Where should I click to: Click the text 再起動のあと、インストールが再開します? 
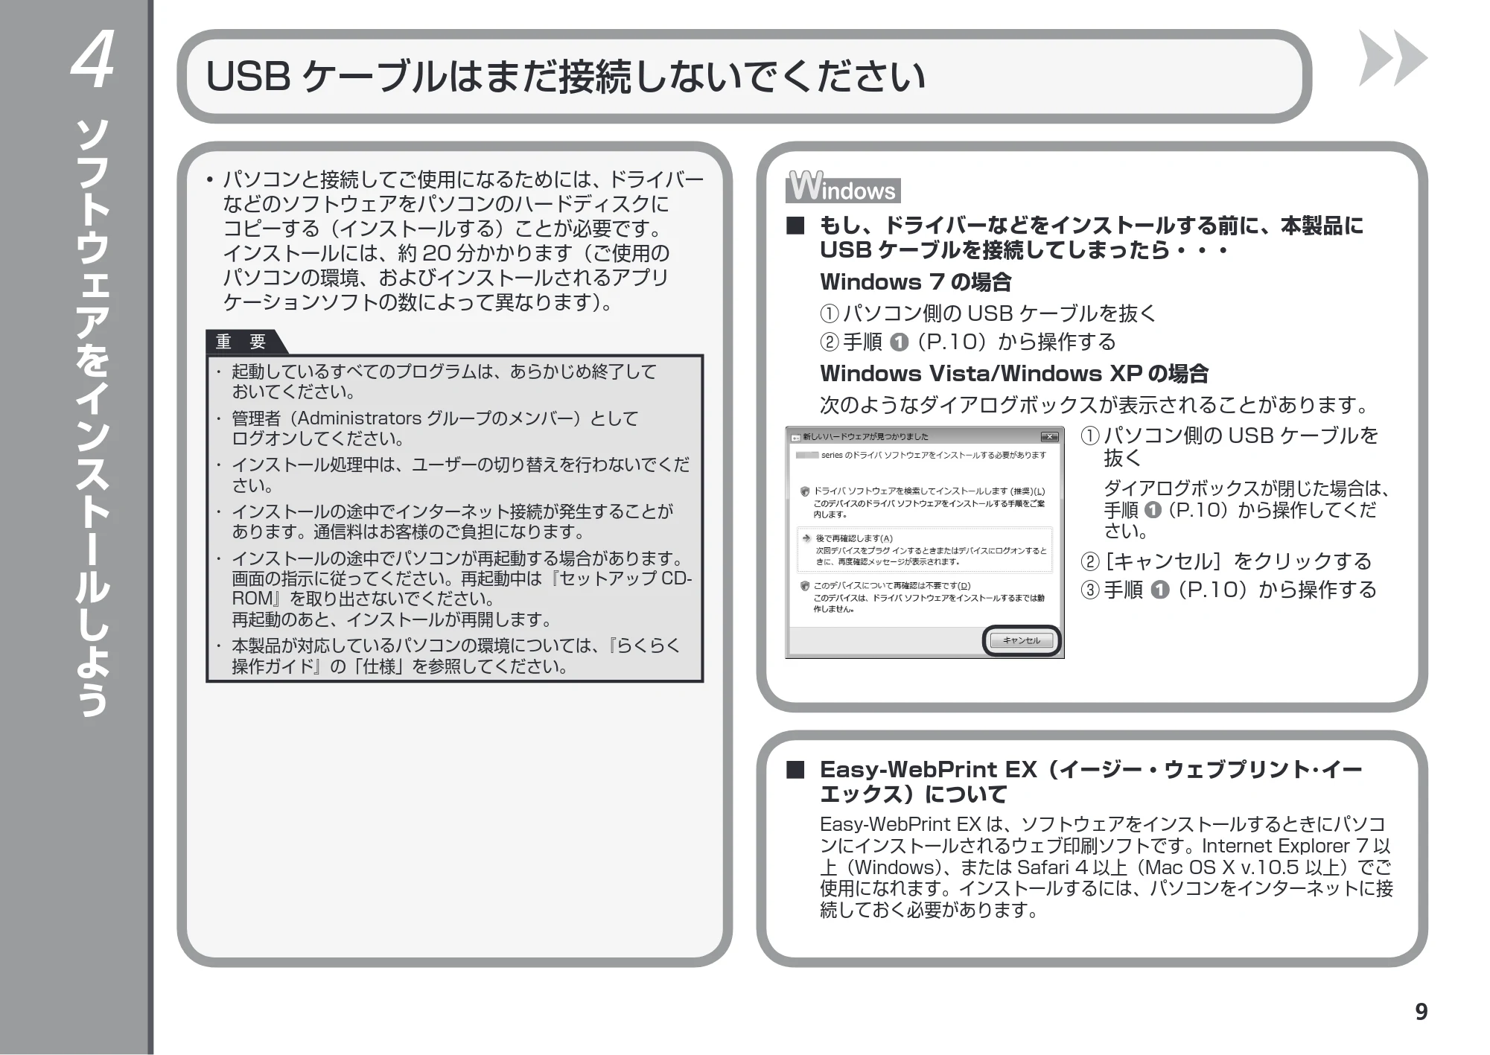point(392,619)
